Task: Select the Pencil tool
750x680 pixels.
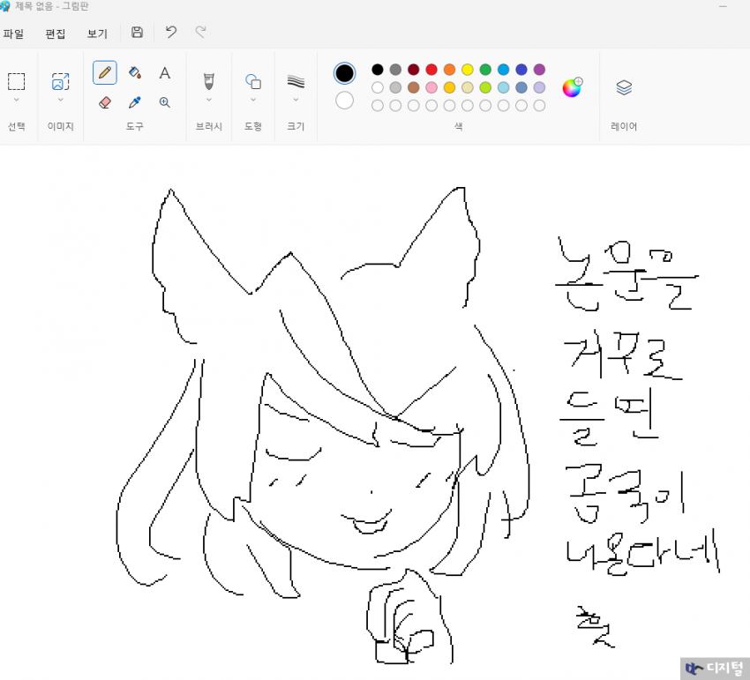Action: click(105, 72)
